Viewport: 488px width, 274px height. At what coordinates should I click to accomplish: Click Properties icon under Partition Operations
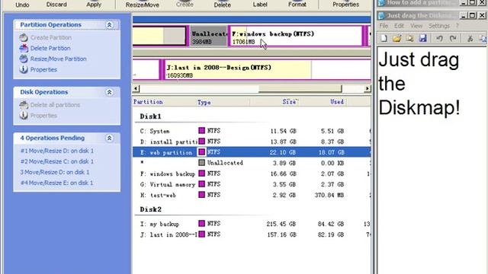(24, 69)
